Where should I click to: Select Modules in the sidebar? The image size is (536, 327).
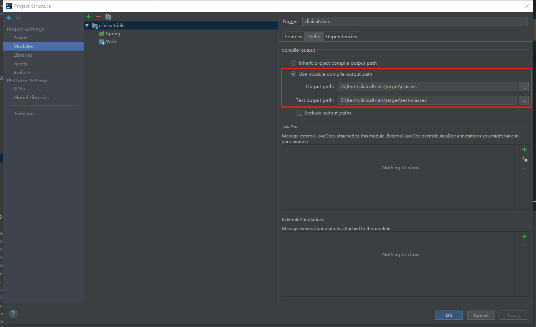(43, 46)
